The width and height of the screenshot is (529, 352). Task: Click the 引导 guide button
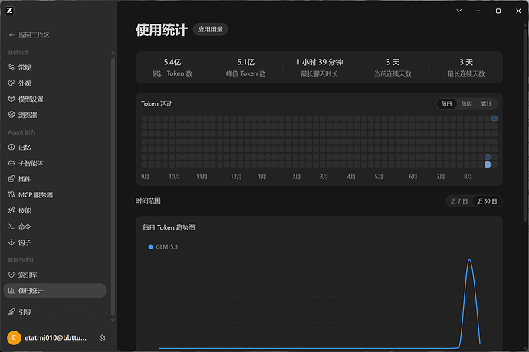[x=54, y=311]
